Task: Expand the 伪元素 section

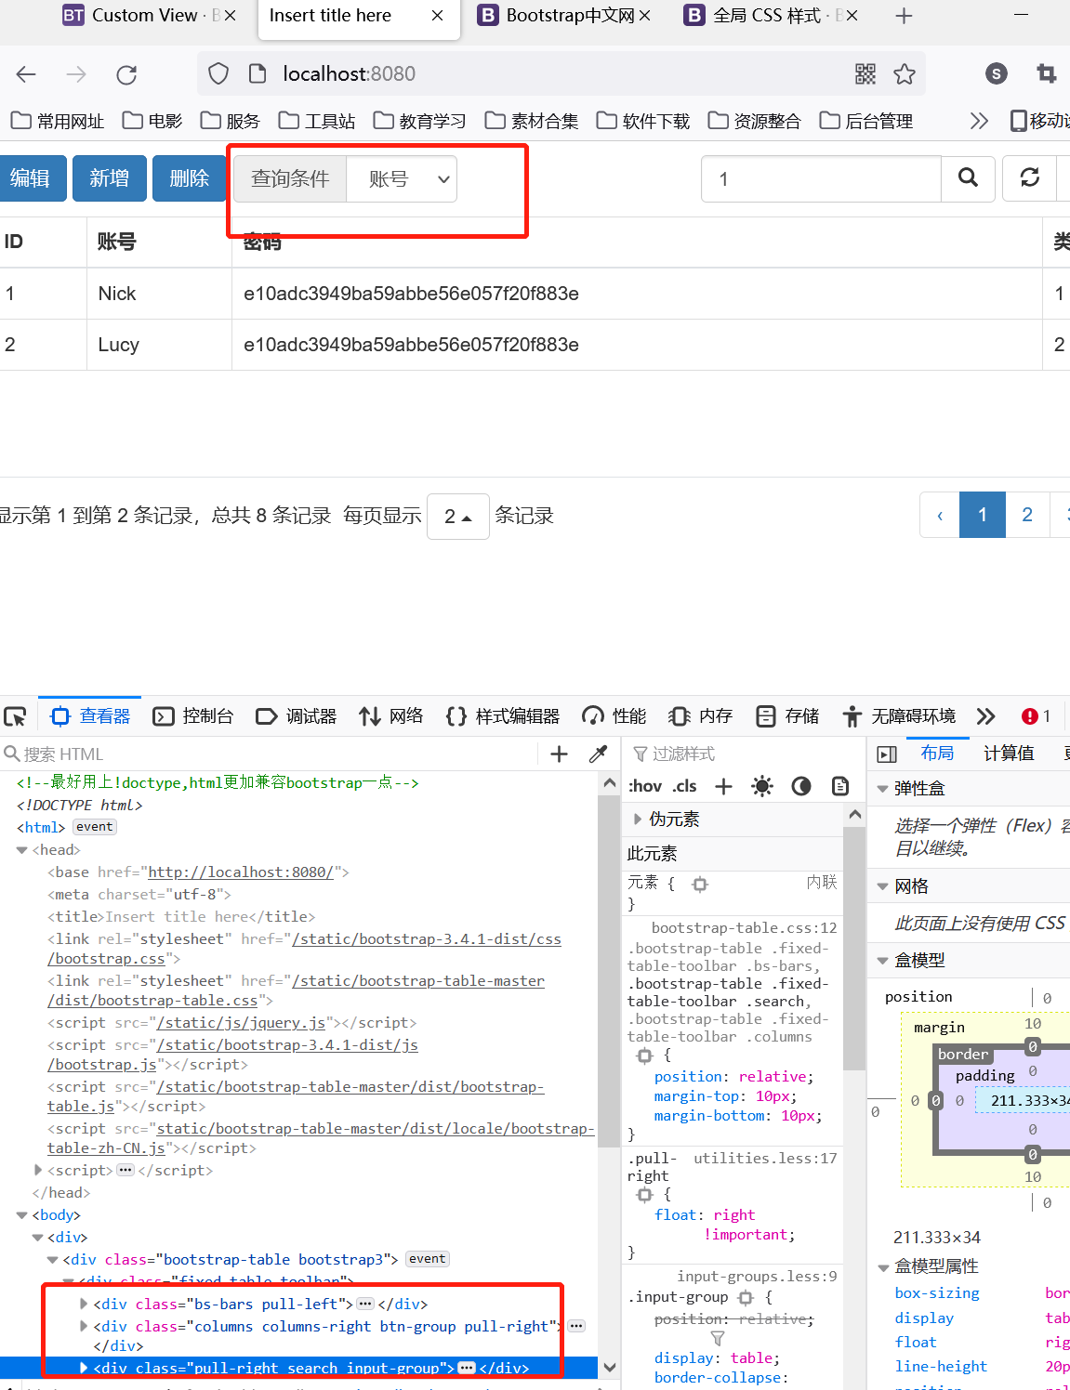Action: point(638,820)
